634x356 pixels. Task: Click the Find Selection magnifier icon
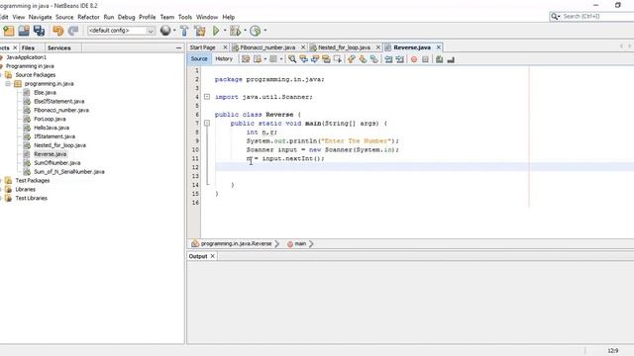(x=292, y=59)
